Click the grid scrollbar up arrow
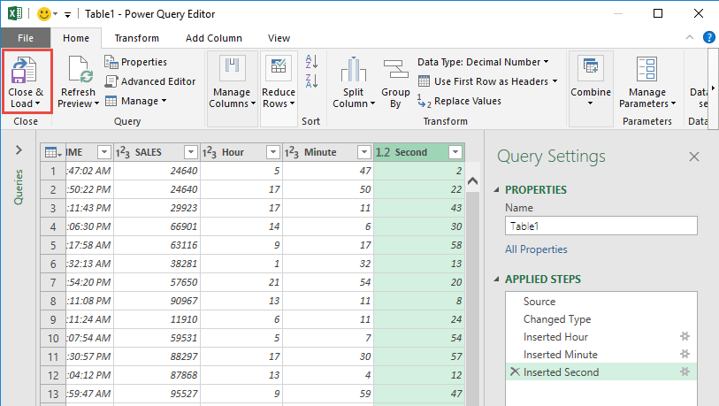719x406 pixels. [472, 180]
